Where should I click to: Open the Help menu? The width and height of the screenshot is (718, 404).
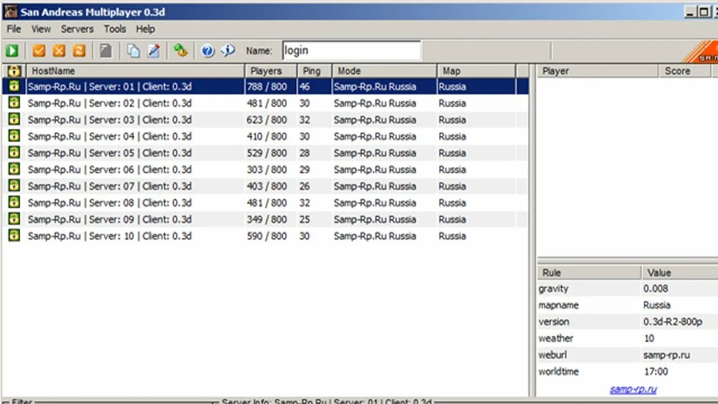145,29
